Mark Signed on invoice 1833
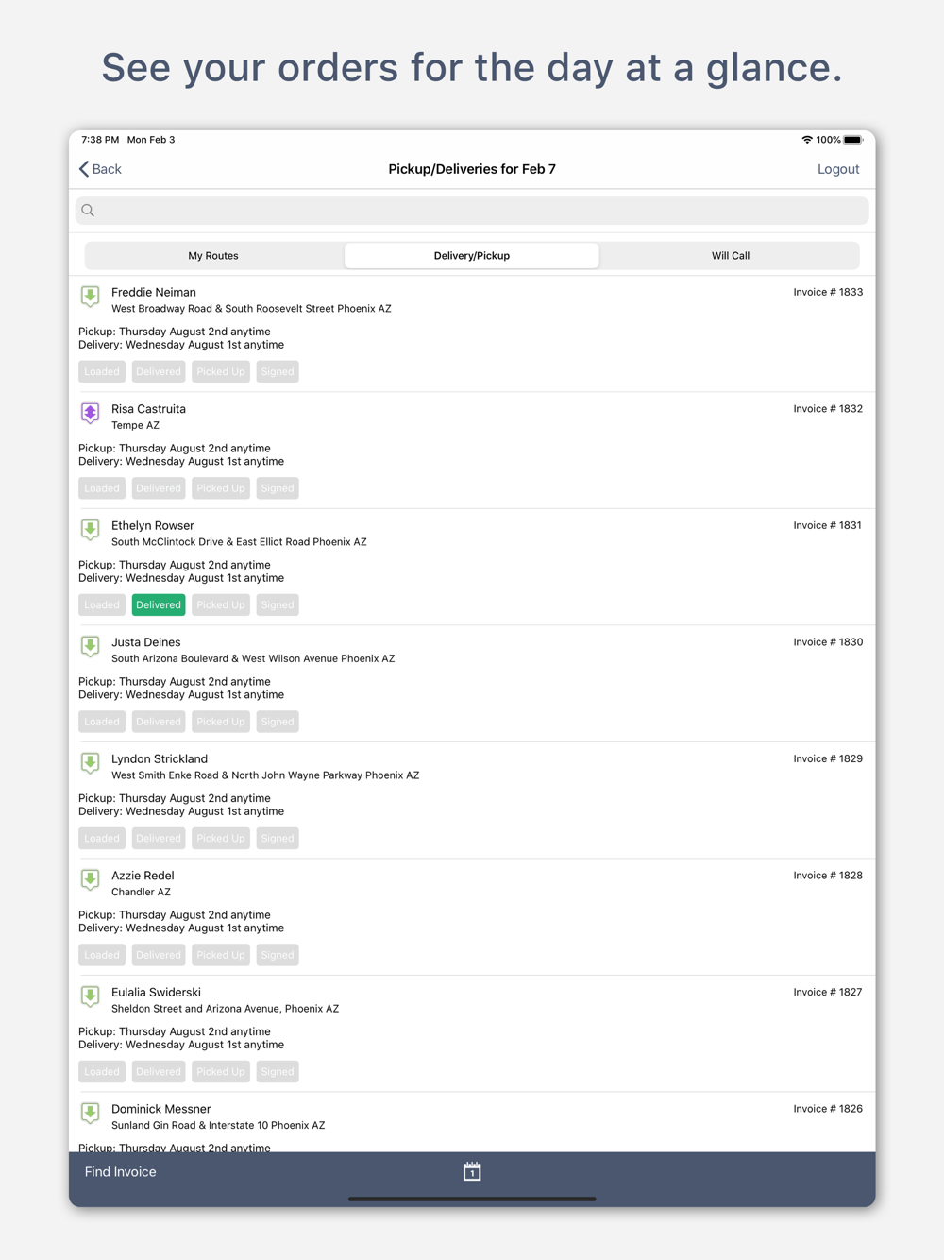Viewport: 944px width, 1260px height. [x=278, y=372]
